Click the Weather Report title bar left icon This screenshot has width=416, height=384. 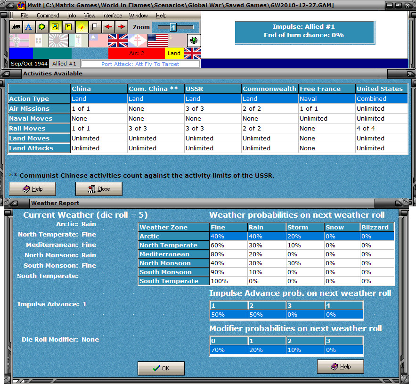(x=15, y=203)
